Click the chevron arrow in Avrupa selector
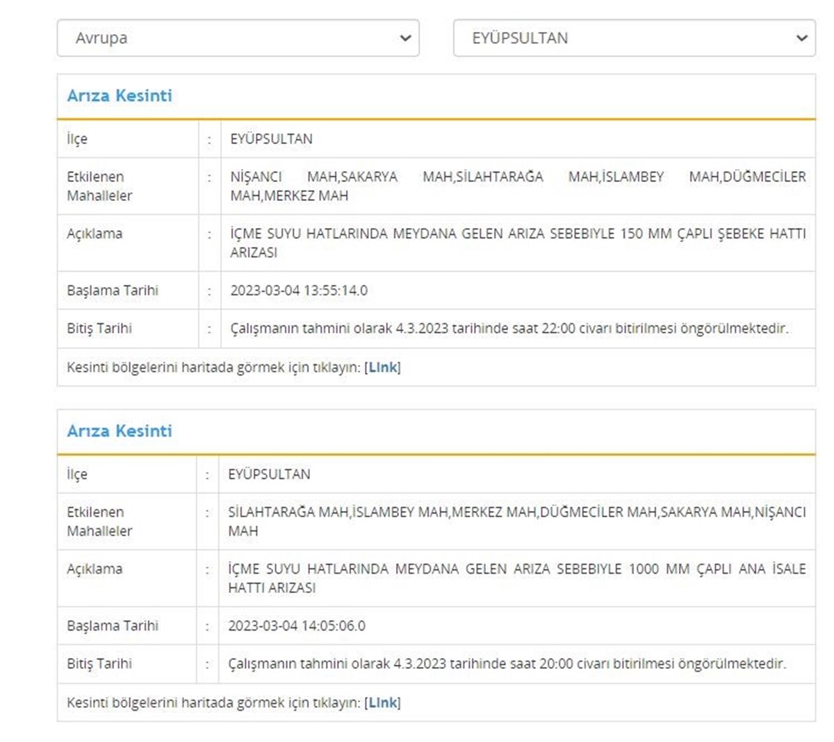 point(406,38)
